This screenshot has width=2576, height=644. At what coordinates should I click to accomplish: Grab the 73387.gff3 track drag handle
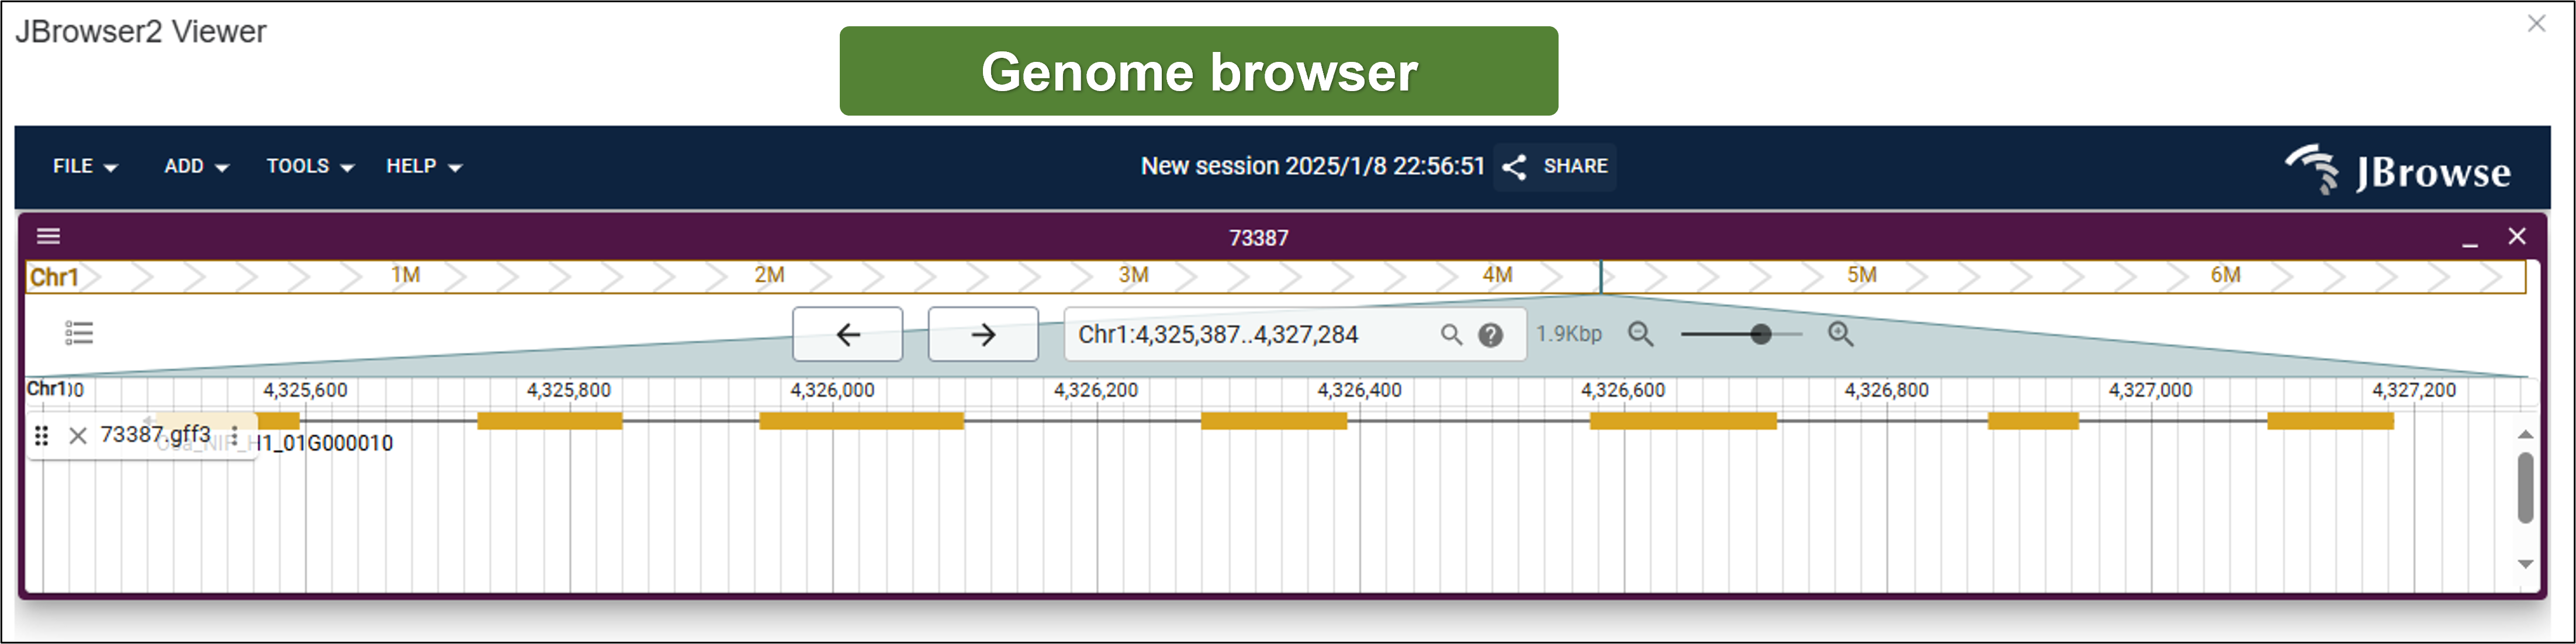tap(41, 436)
